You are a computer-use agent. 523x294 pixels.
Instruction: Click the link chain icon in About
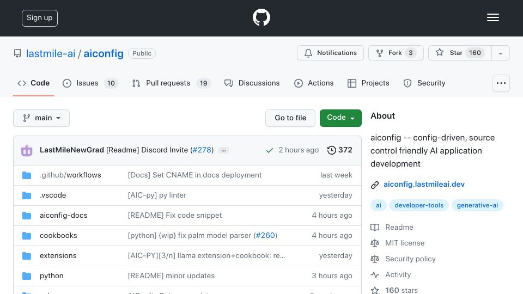[375, 185]
